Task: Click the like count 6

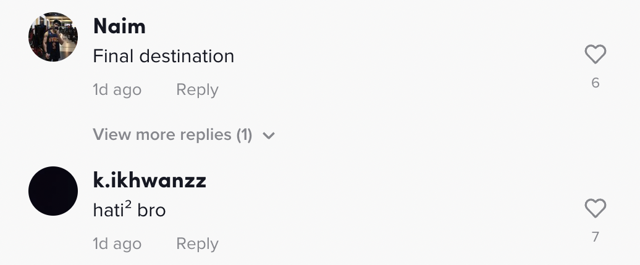Action: click(595, 83)
